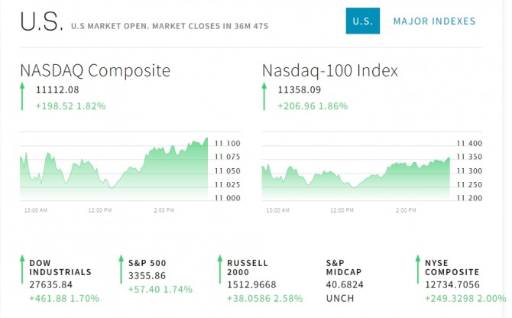512x318 pixels.
Task: Click the Nasdaq-100 change +206.96 1.86%
Action: (x=312, y=106)
